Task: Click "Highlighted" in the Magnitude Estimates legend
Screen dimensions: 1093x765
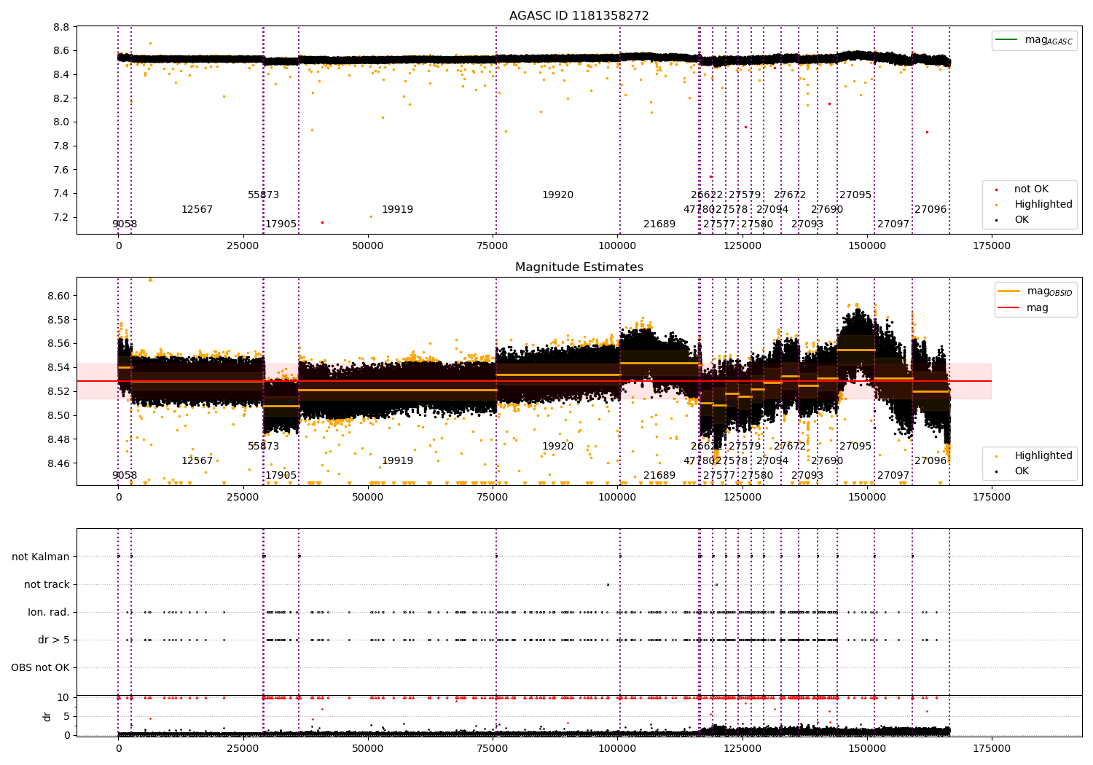Action: pyautogui.click(x=1035, y=456)
